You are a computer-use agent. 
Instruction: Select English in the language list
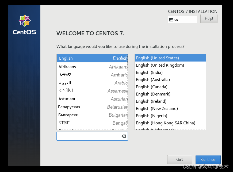(x=92, y=58)
